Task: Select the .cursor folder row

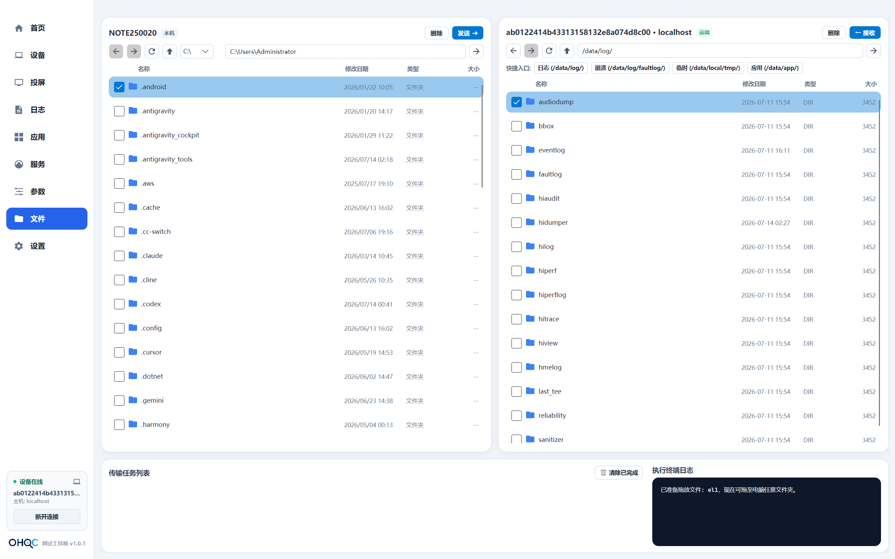Action: point(296,352)
